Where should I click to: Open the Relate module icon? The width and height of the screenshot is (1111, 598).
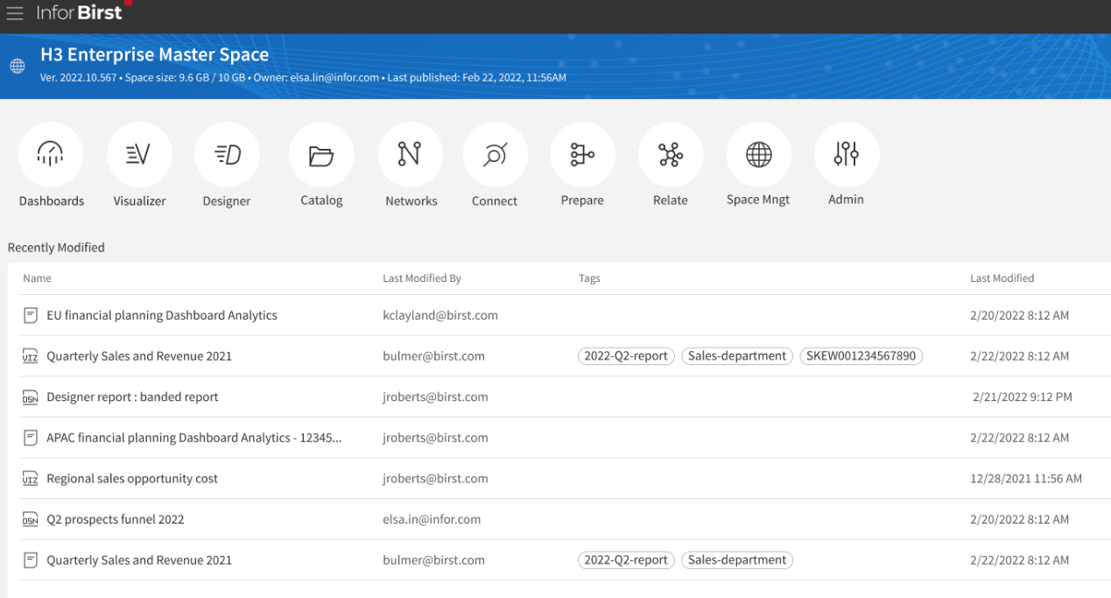coord(671,155)
